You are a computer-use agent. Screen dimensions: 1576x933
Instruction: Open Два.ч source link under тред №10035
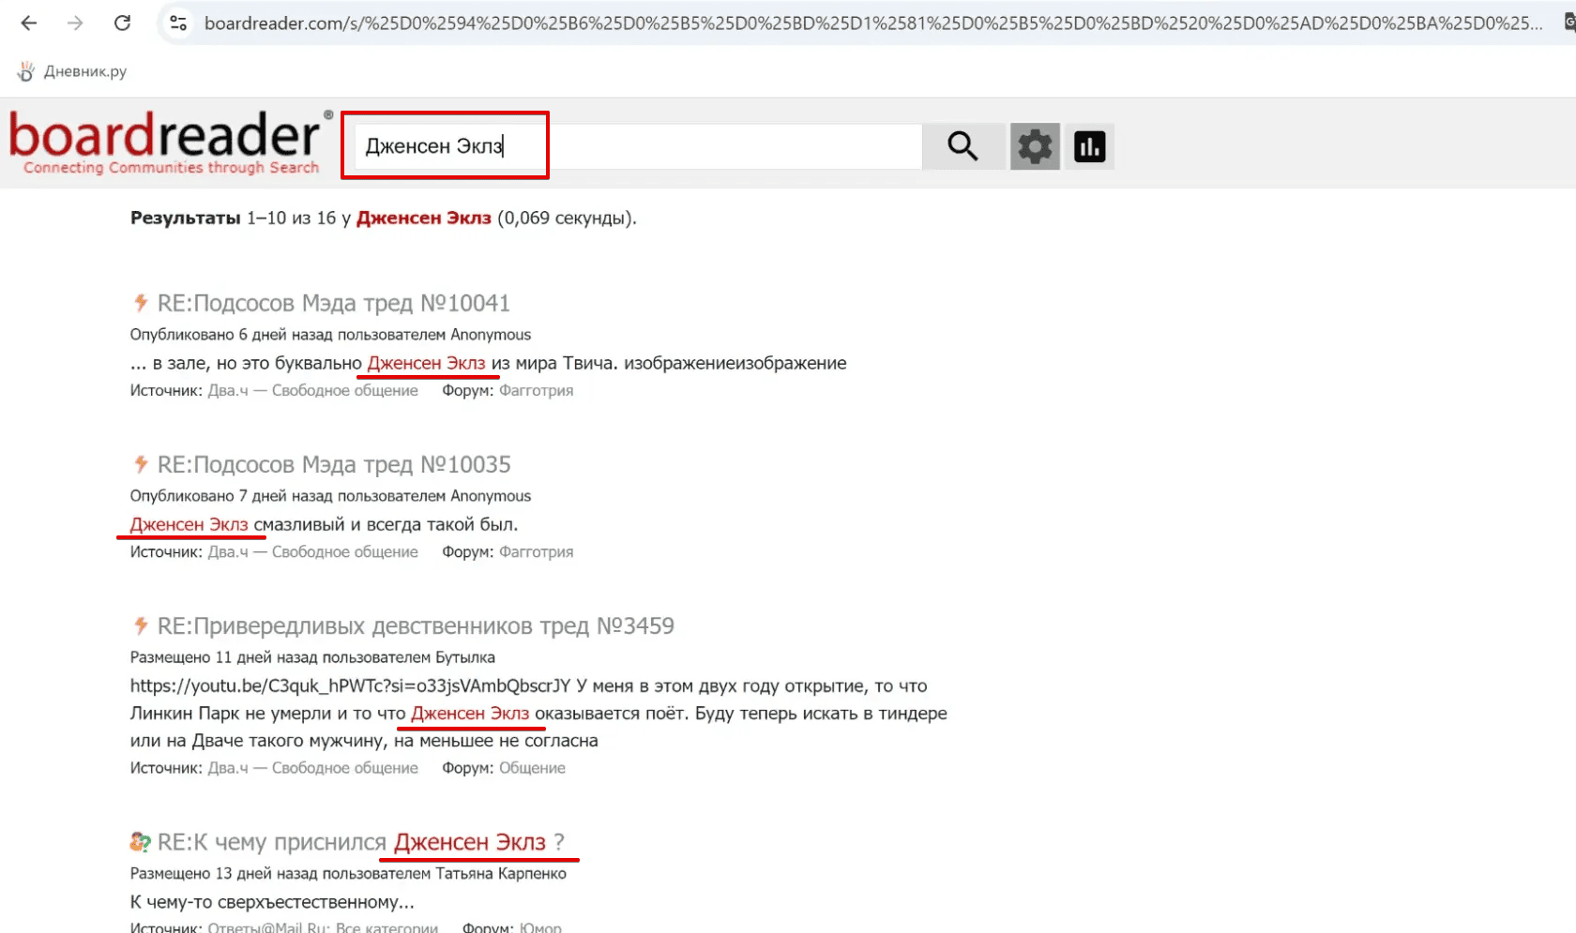click(x=312, y=551)
